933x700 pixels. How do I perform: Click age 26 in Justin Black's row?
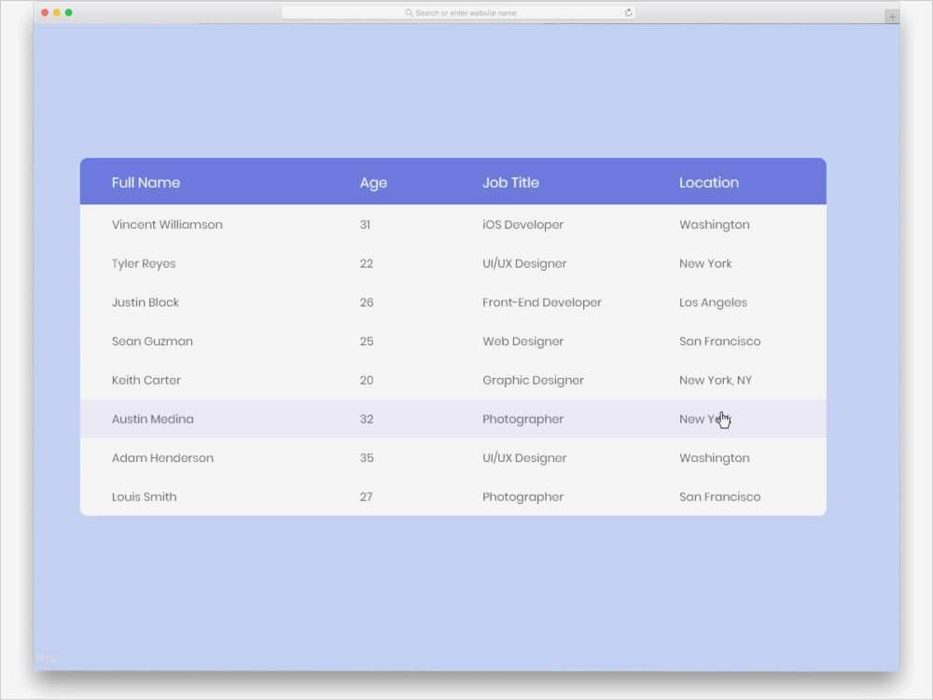(367, 302)
